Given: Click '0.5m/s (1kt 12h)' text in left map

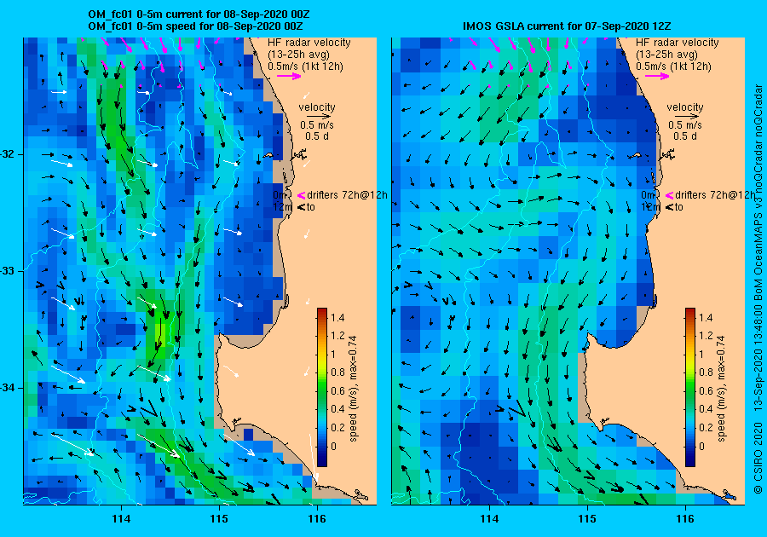Looking at the screenshot, I should tap(305, 66).
